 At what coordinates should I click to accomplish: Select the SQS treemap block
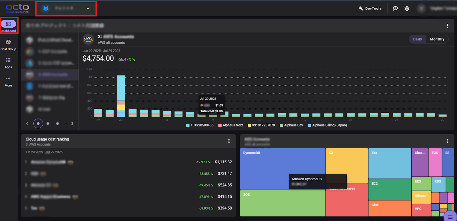283,203
